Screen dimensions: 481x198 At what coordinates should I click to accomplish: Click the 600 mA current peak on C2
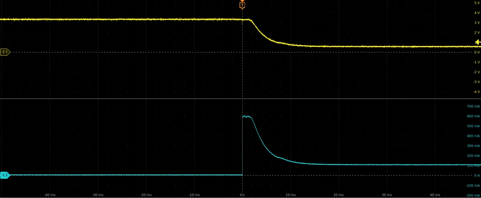(x=247, y=117)
